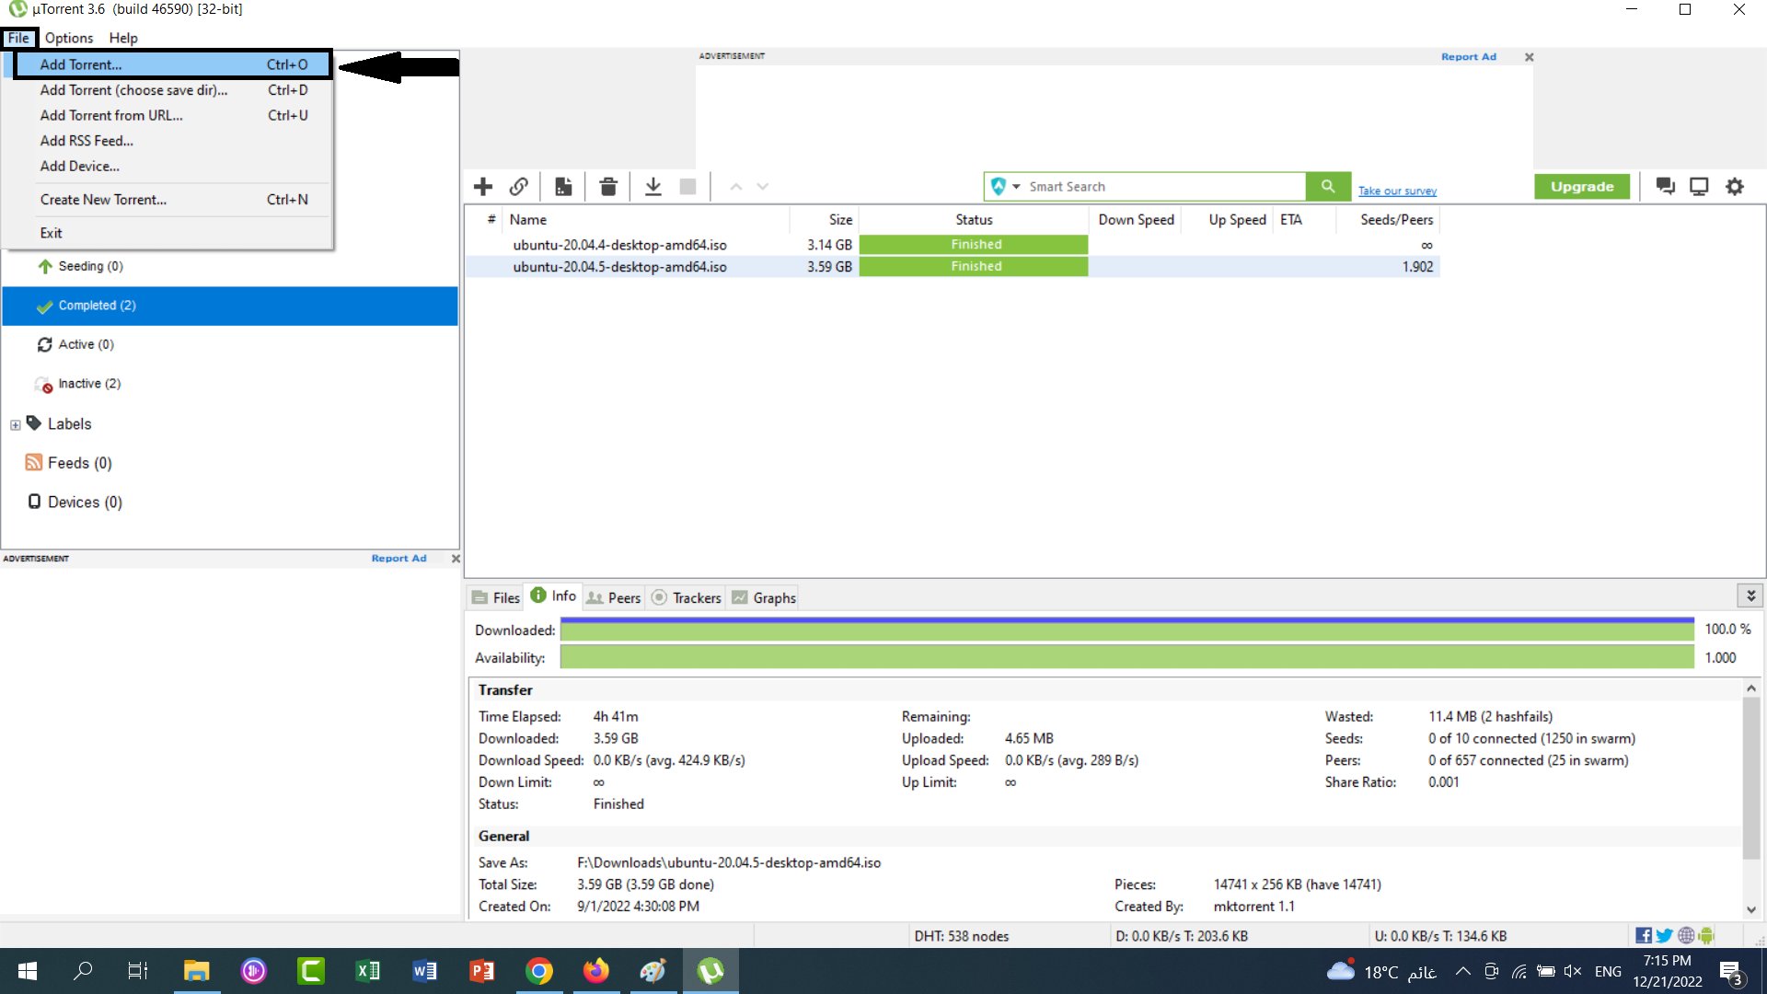This screenshot has height=994, width=1767.
Task: Open File Explorer from the taskbar
Action: (x=197, y=971)
